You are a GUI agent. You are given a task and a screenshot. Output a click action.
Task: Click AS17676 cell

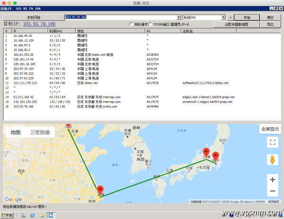point(152,83)
